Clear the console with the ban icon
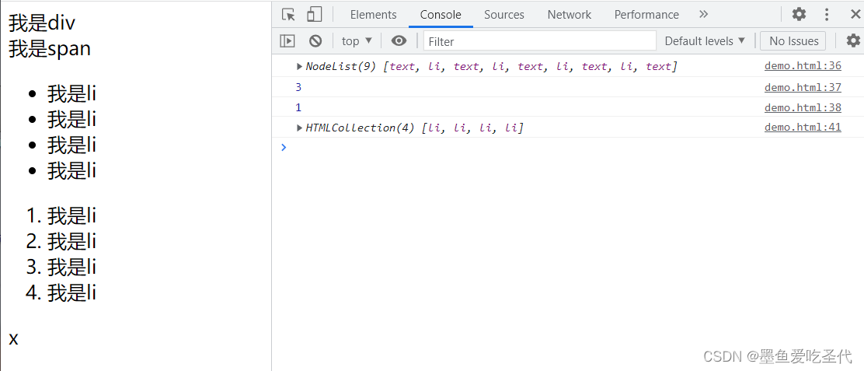The width and height of the screenshot is (864, 371). click(x=315, y=40)
